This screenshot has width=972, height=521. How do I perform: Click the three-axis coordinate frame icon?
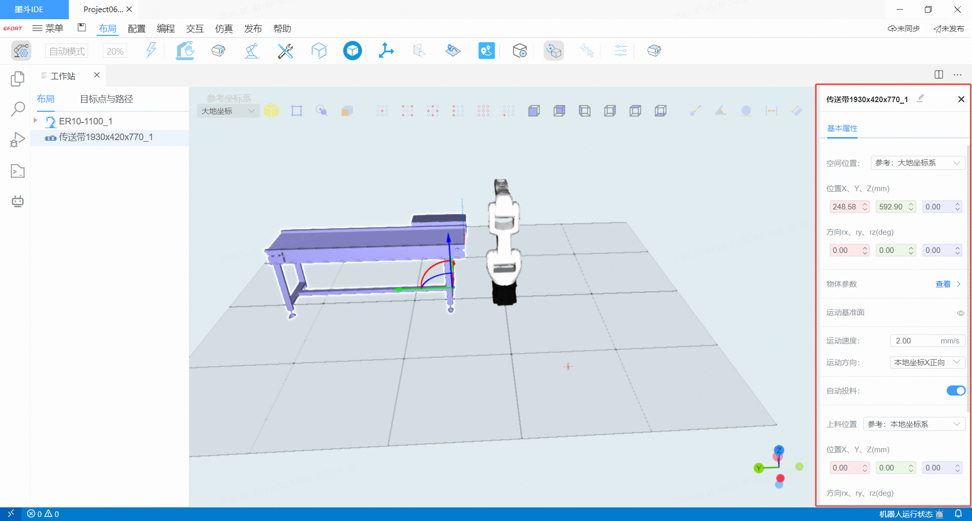[x=386, y=51]
